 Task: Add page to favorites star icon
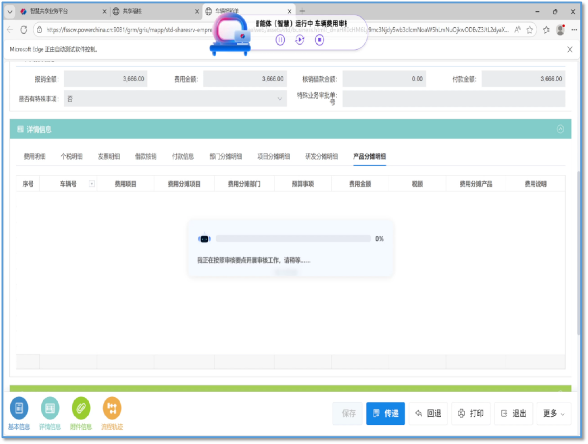tap(530, 29)
